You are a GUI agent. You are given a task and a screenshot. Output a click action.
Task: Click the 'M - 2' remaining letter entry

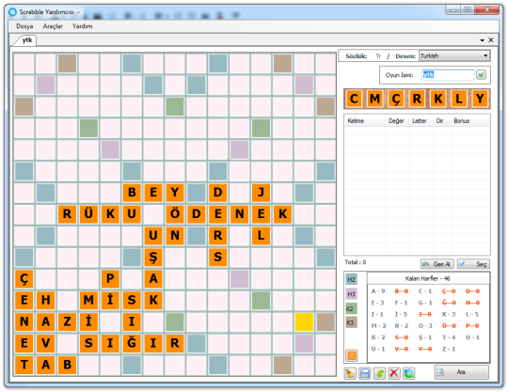pos(378,325)
